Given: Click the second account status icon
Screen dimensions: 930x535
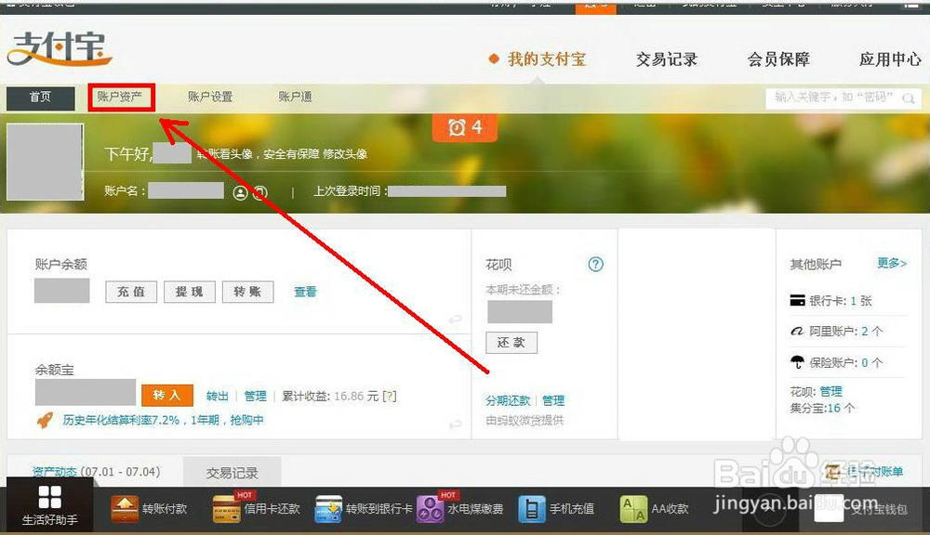Looking at the screenshot, I should [260, 192].
